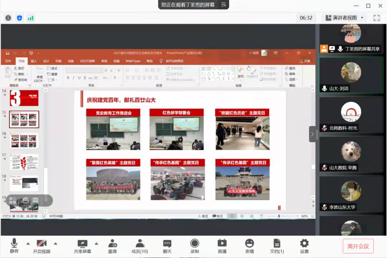Start recording with 录制 icon
387x258 pixels.
coord(195,246)
